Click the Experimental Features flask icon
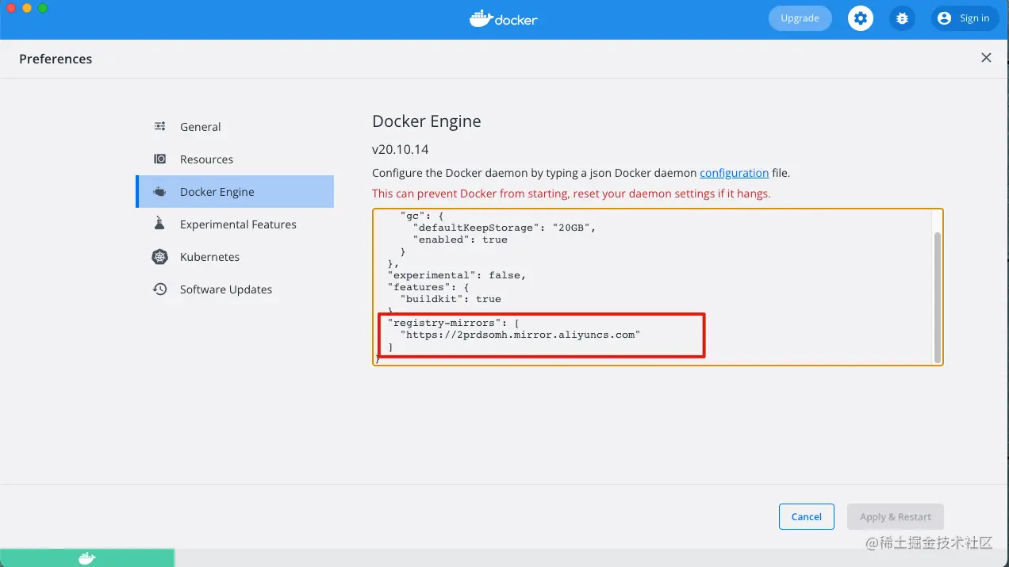Screen dimensions: 1009x567 click(160, 224)
